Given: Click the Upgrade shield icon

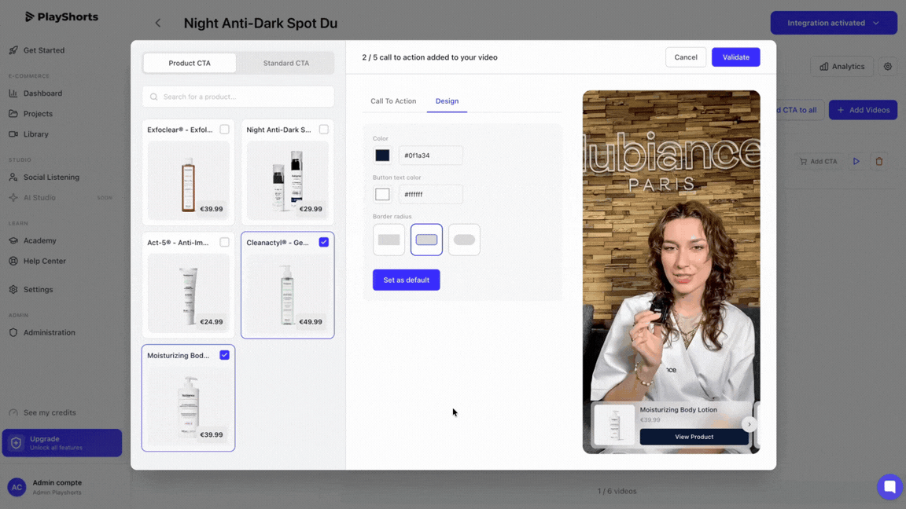Looking at the screenshot, I should tap(17, 443).
